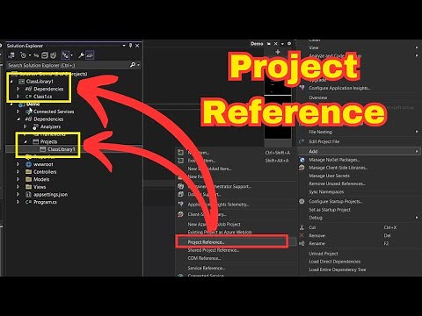Click the scissors Cut icon
Viewport: 422px width, 316px height.
point(302,227)
